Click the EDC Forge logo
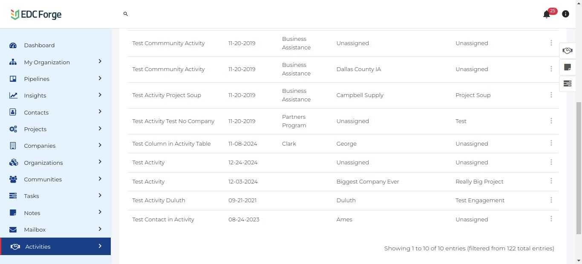Viewport: 582px width, 264px height. click(x=36, y=14)
